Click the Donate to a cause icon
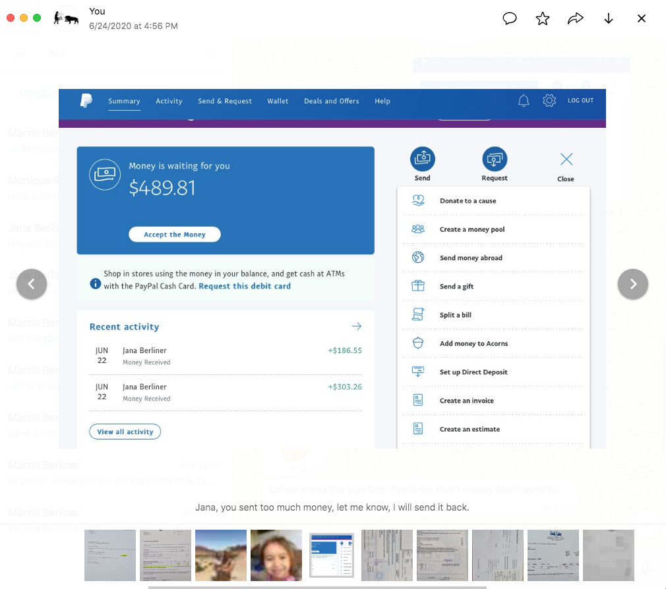This screenshot has width=666, height=589. click(x=418, y=200)
